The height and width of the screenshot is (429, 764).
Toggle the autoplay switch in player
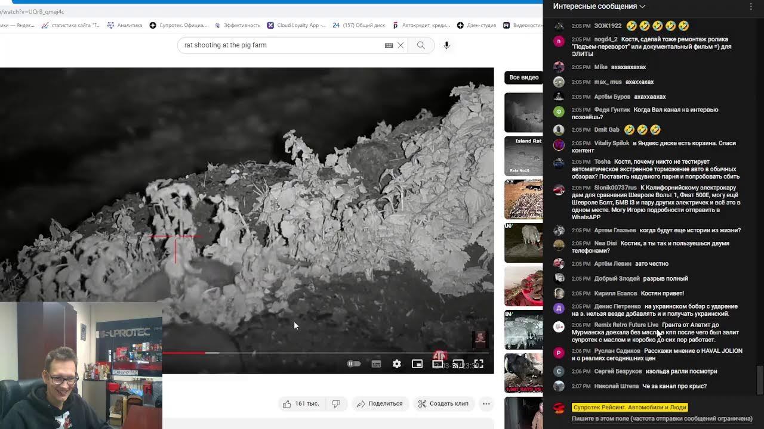coord(354,364)
